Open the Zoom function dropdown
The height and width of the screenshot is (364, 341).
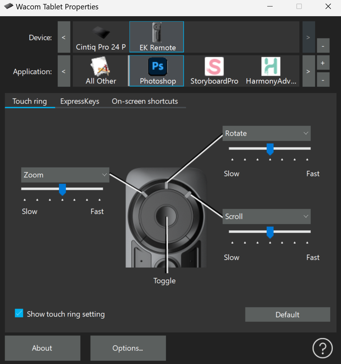pos(65,175)
